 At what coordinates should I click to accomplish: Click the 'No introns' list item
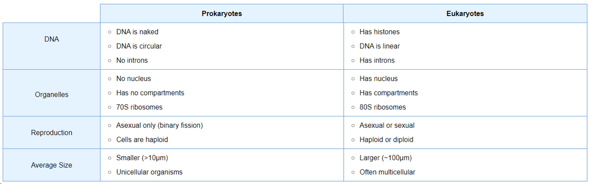(132, 61)
